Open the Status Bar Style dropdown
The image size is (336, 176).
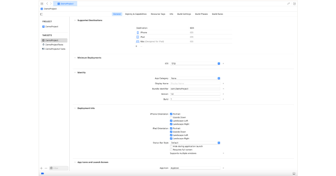click(195, 143)
